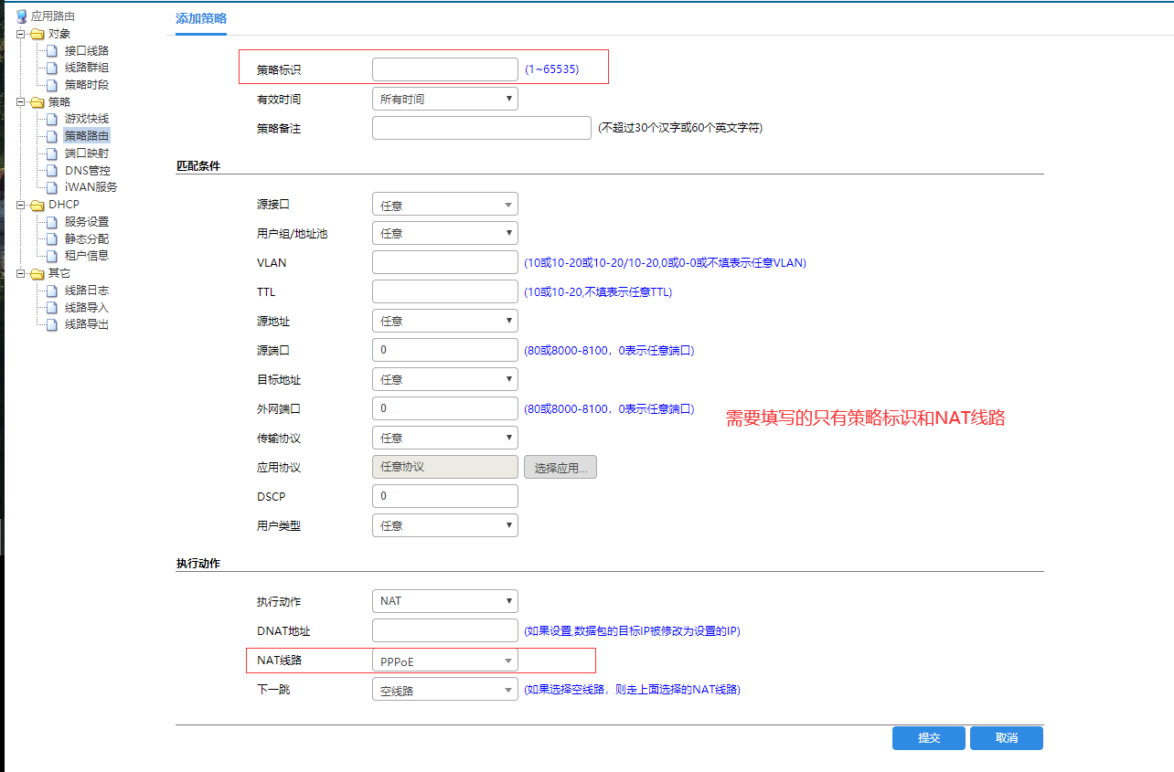Open DHCP 服务设置
Image resolution: width=1174 pixels, height=772 pixels.
click(x=87, y=222)
